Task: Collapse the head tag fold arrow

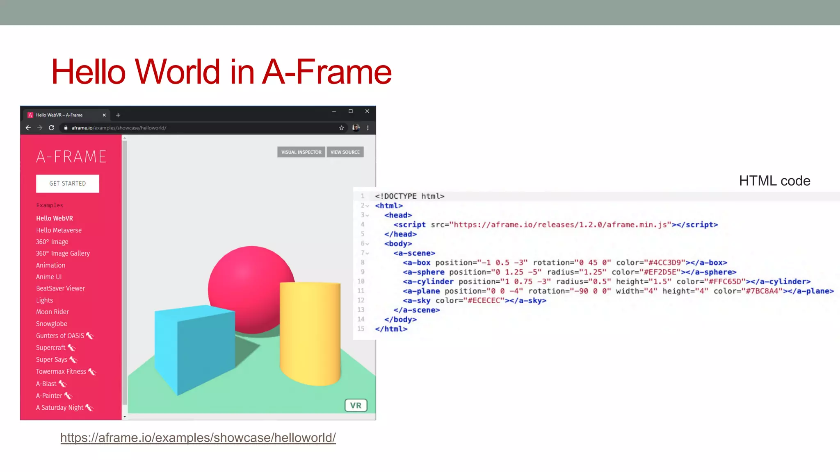Action: [367, 216]
